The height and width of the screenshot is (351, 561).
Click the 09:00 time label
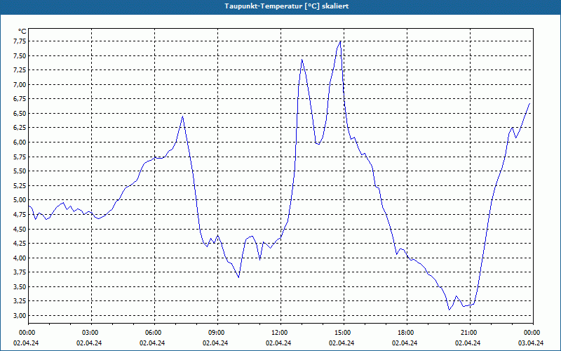coord(217,333)
